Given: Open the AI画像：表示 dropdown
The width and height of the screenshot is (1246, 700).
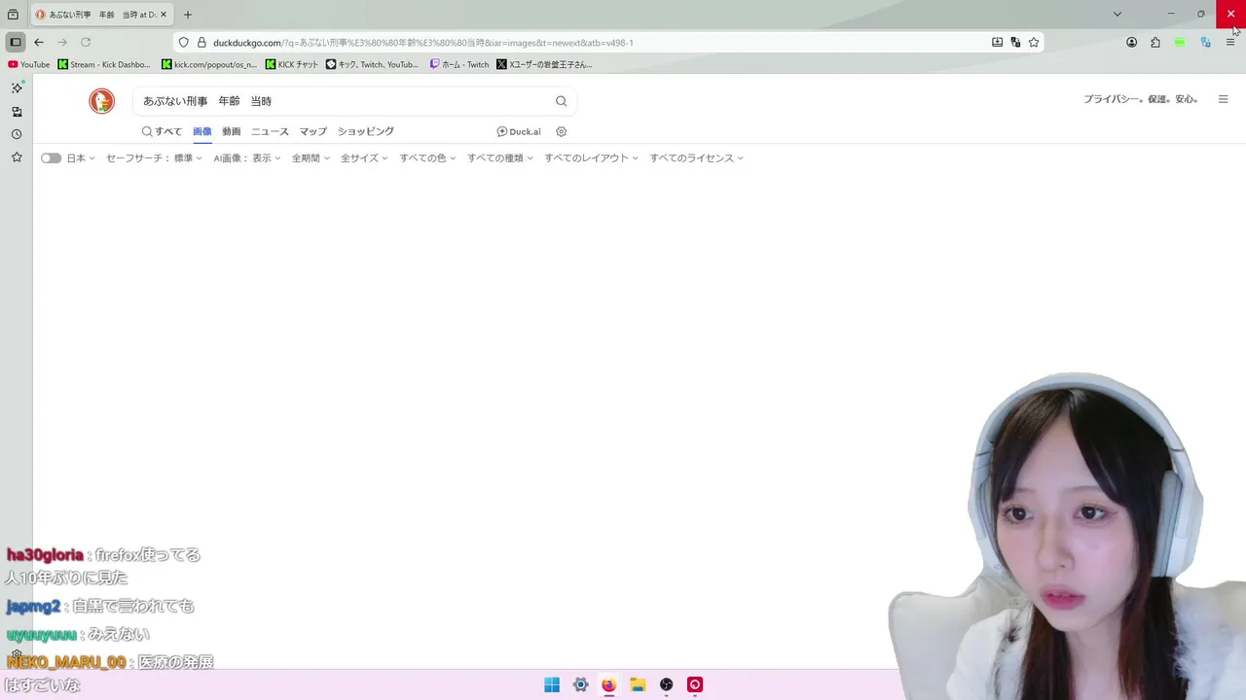Looking at the screenshot, I should click(x=247, y=157).
